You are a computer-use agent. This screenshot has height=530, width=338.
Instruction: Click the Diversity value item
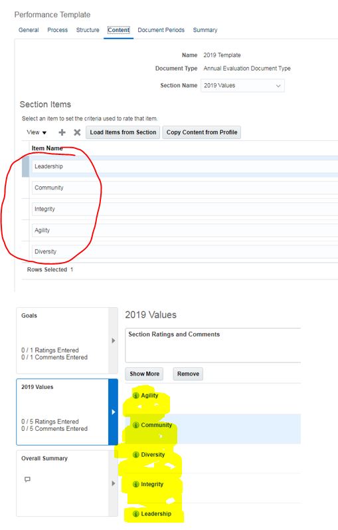pos(153,455)
